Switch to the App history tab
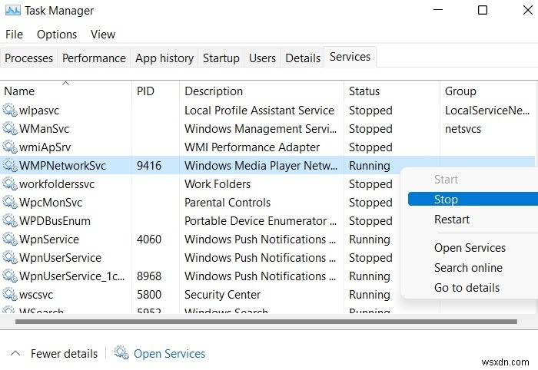This screenshot has height=370, width=538. pyautogui.click(x=164, y=58)
